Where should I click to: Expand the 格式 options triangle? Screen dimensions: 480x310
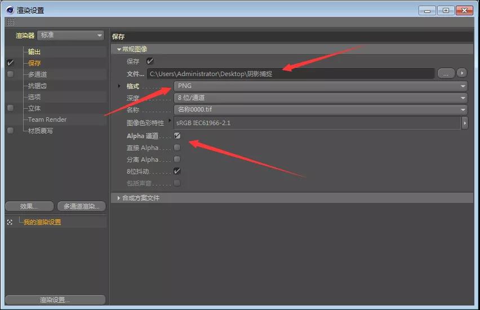coord(119,86)
